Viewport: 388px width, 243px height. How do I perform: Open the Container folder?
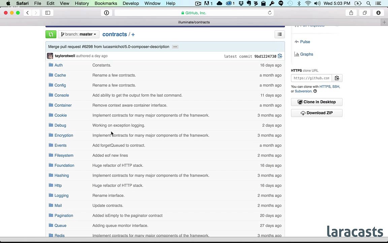click(x=63, y=105)
